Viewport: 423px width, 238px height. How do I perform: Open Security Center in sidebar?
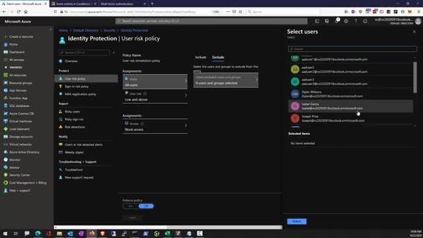coord(17,175)
